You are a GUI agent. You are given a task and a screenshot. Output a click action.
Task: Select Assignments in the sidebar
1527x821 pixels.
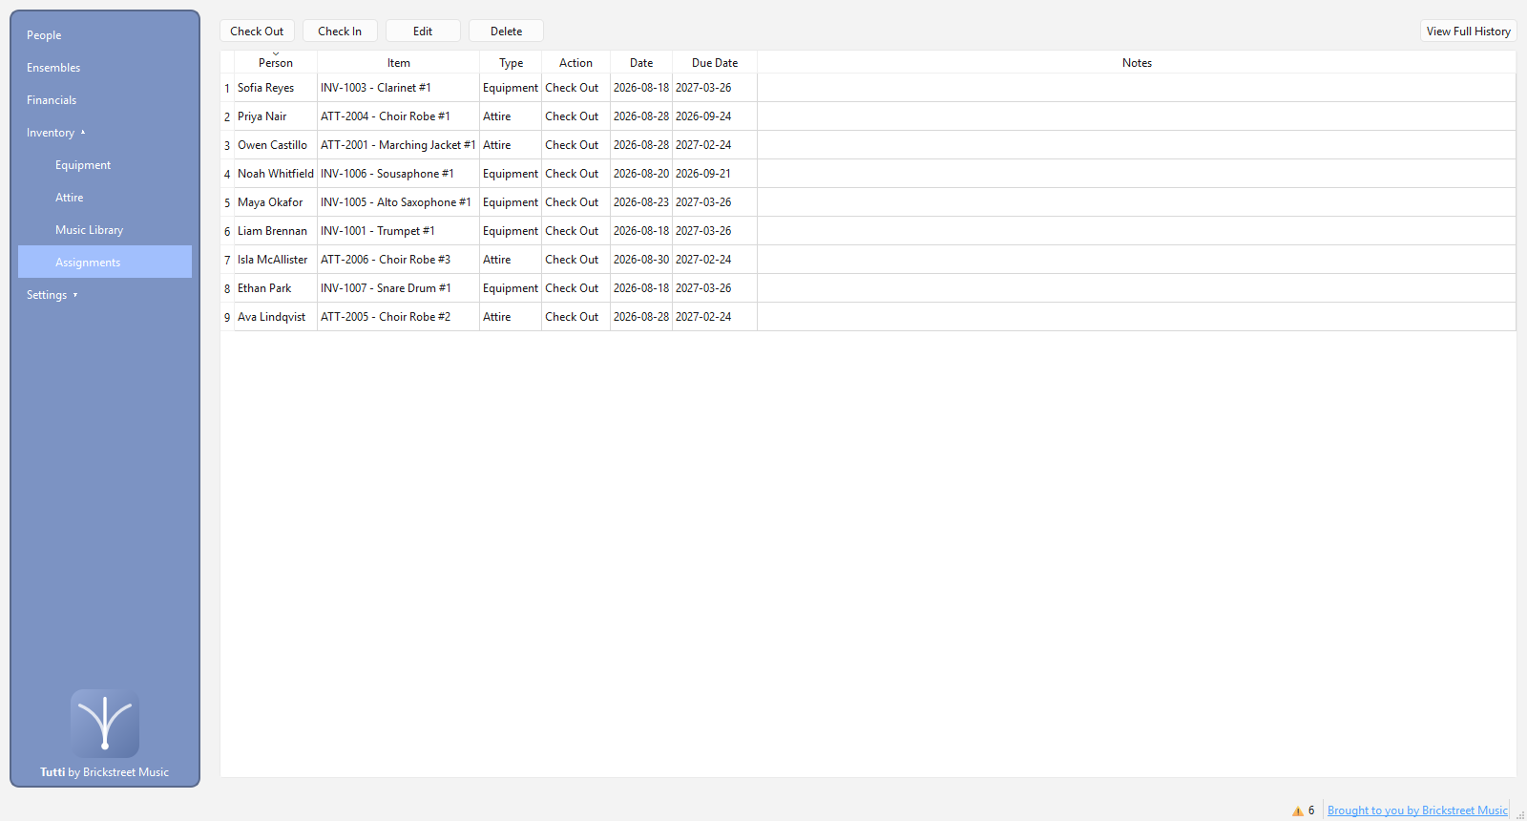105,262
